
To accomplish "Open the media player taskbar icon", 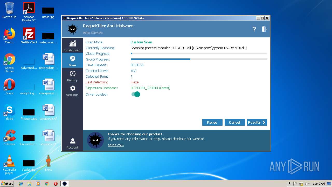I will [x=38, y=184].
